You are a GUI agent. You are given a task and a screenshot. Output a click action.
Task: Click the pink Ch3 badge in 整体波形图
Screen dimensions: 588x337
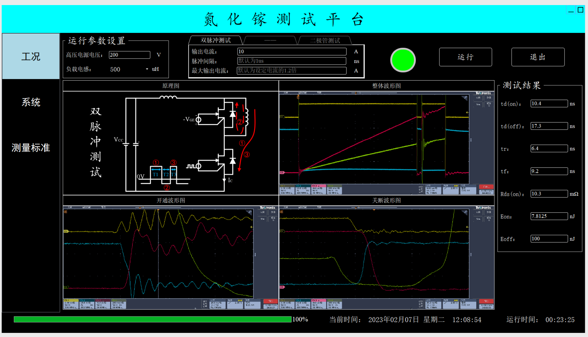pos(319,190)
